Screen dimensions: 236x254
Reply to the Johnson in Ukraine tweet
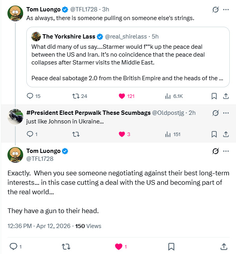click(30, 134)
